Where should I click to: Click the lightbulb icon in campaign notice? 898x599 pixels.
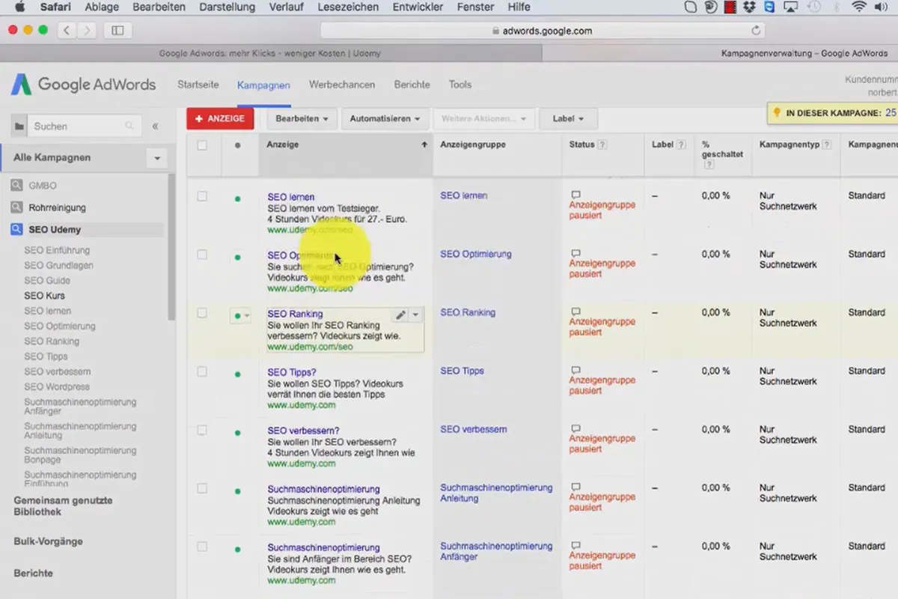tap(778, 113)
